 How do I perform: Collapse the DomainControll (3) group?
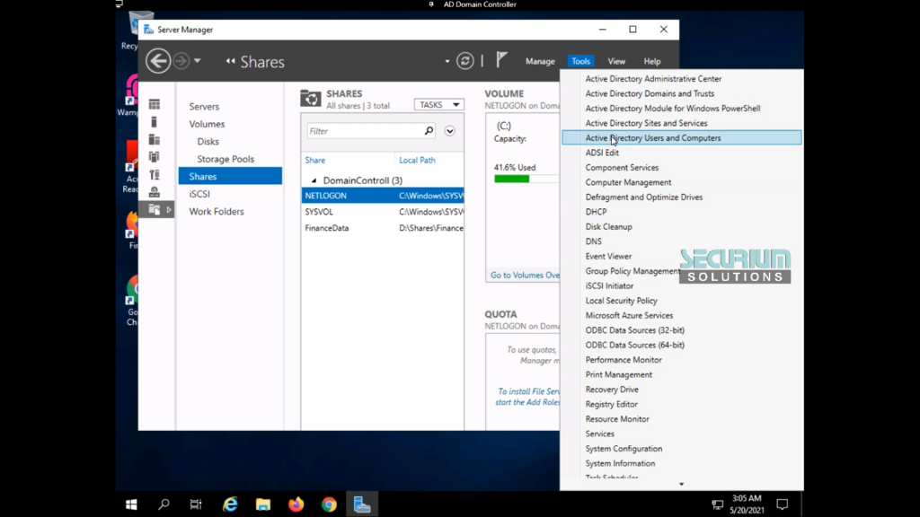tap(314, 180)
